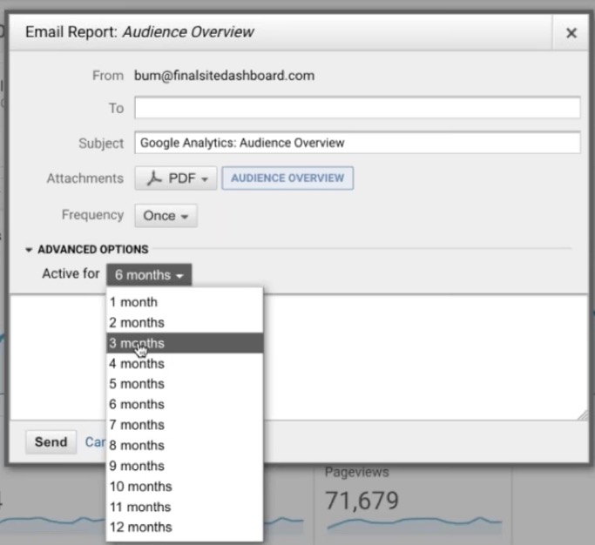Click the bum@finalsitedashboard.com sender address
The width and height of the screenshot is (595, 545).
click(224, 76)
